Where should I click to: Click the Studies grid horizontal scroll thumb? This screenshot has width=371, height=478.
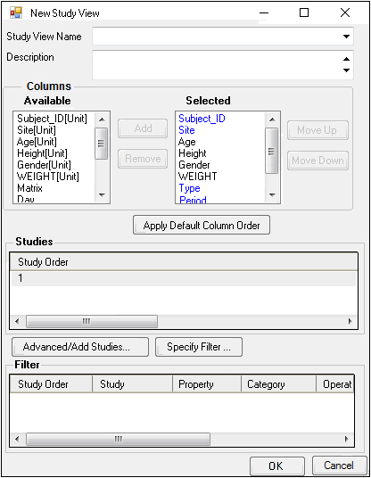[x=92, y=321]
